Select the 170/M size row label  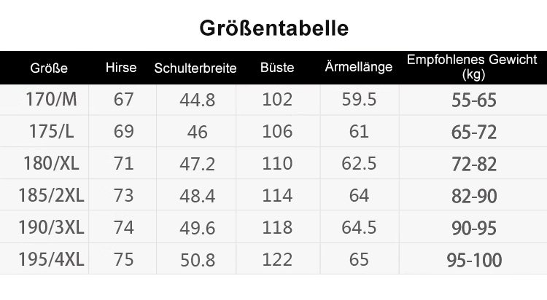[51, 100]
